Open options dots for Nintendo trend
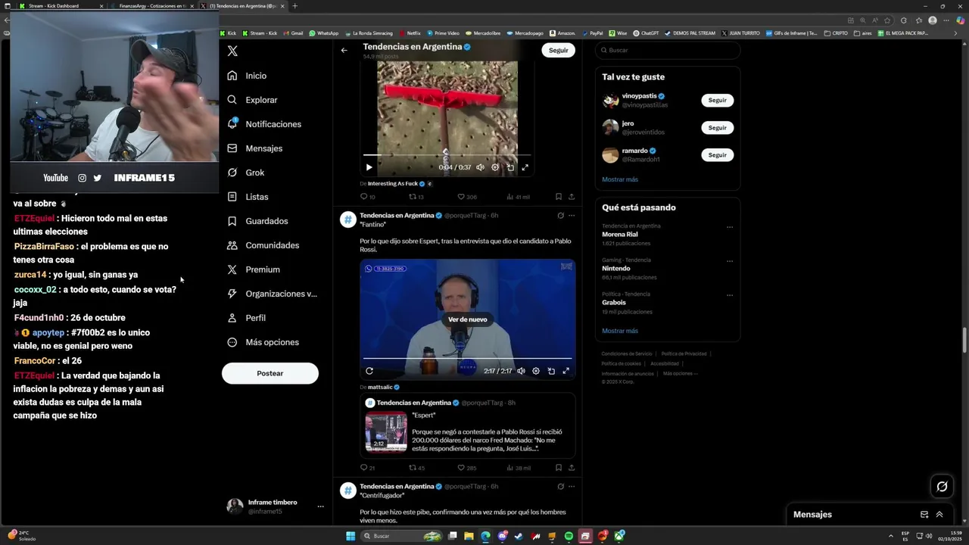 730,261
